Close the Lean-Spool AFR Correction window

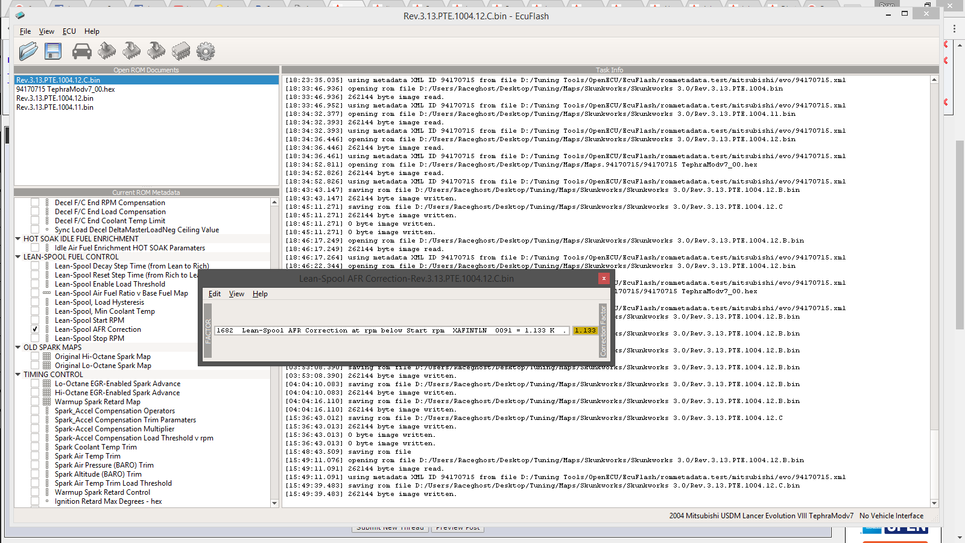click(x=604, y=278)
